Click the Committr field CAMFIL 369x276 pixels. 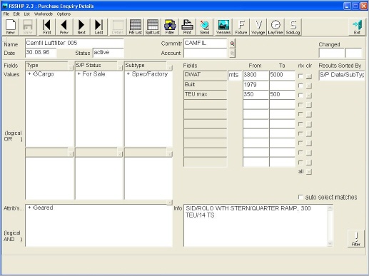click(206, 43)
